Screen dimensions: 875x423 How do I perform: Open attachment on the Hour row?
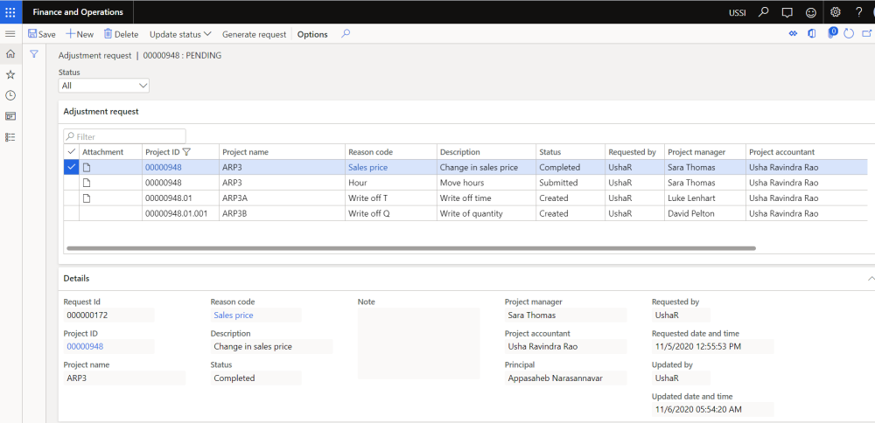pos(87,183)
